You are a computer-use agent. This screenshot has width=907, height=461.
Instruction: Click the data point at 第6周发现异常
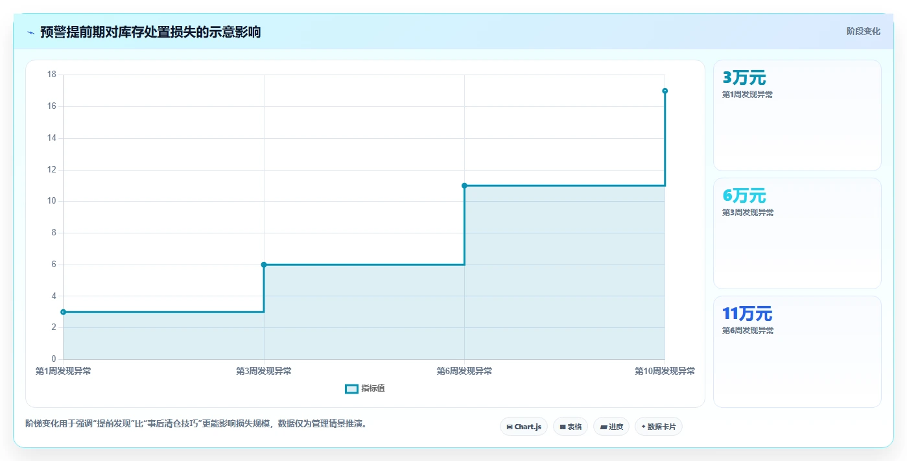tap(464, 185)
